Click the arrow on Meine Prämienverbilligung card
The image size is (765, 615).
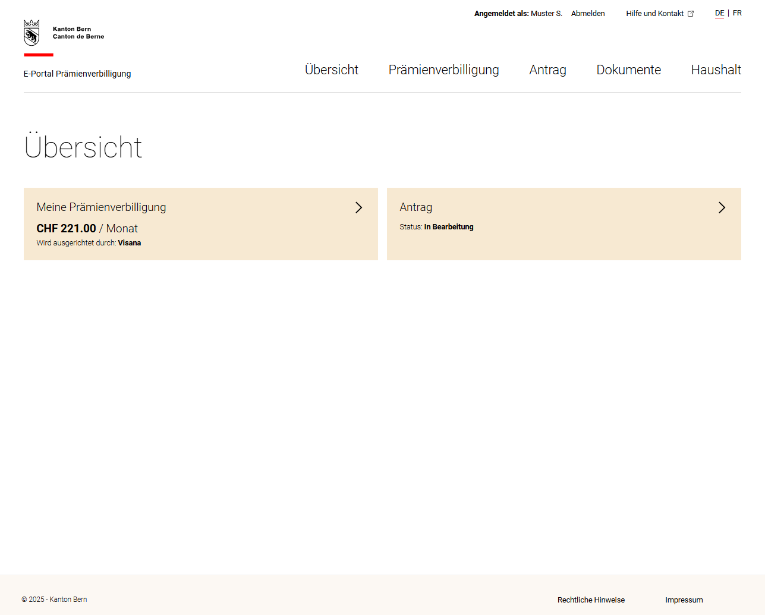point(358,207)
